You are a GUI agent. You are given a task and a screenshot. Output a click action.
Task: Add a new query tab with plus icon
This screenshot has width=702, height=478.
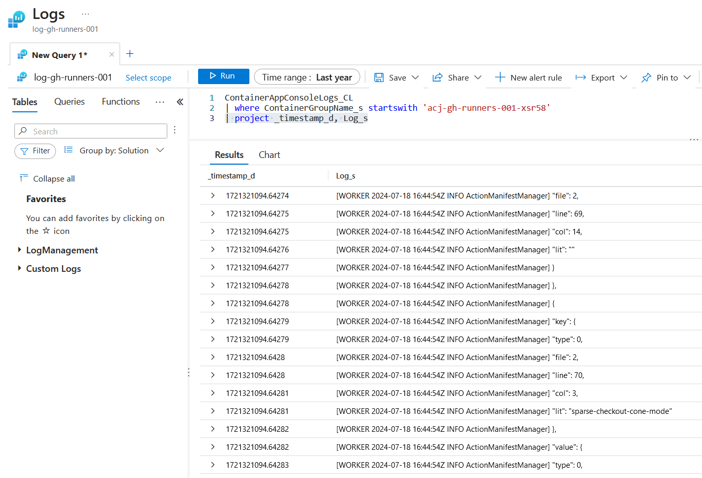point(130,54)
